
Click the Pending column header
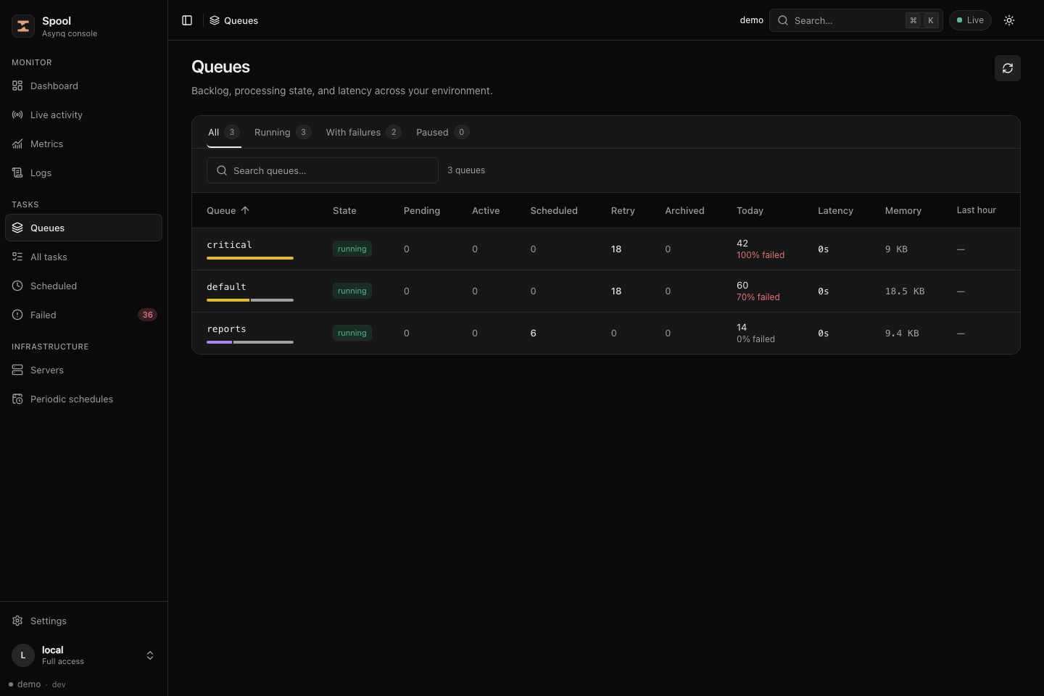(x=422, y=210)
